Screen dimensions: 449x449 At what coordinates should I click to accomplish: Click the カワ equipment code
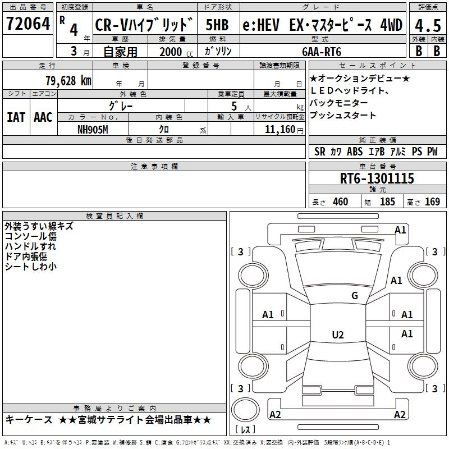[336, 152]
